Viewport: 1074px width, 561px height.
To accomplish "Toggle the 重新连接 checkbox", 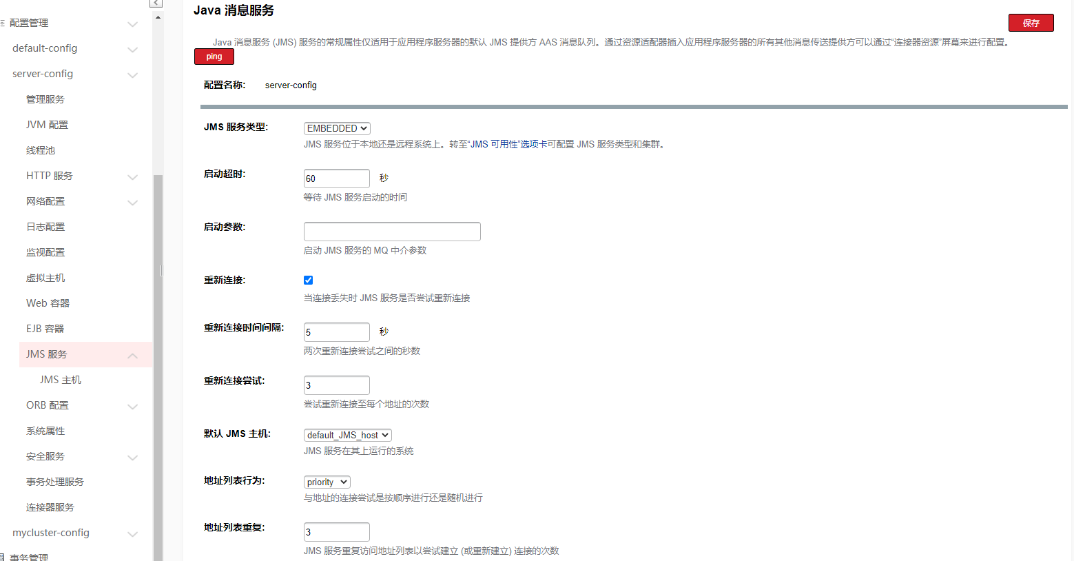I will 308,280.
